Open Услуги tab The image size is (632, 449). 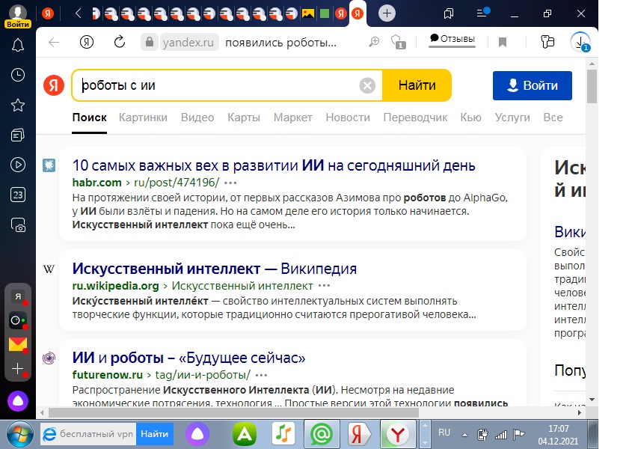pos(512,117)
